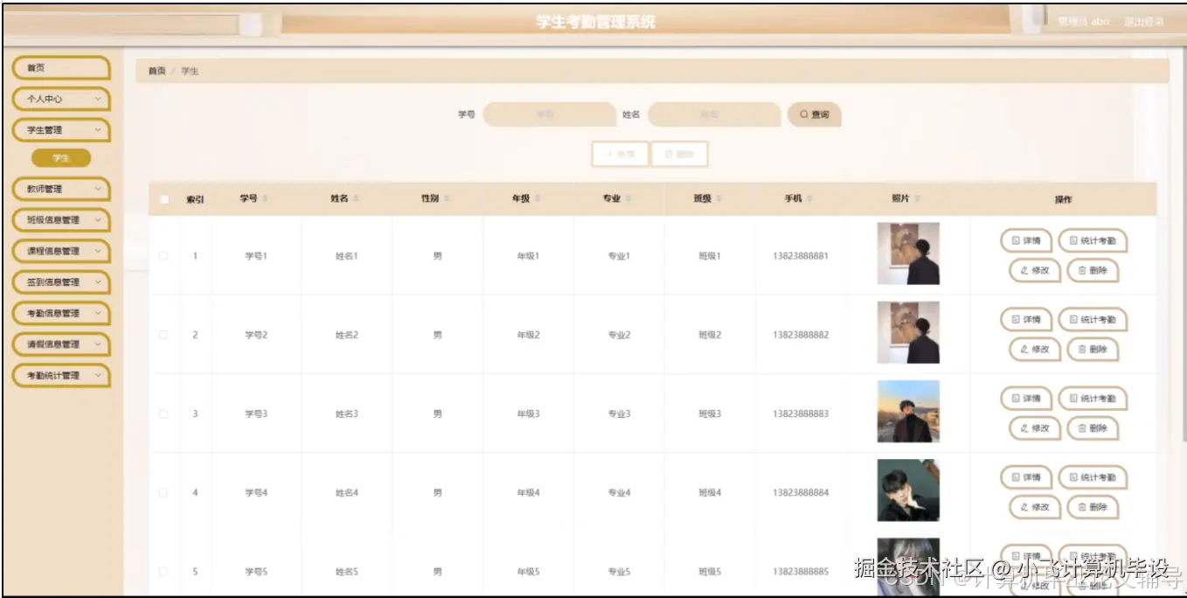This screenshot has height=598, width=1187.
Task: Click 修改 for student 姓名3
Action: pos(1035,428)
